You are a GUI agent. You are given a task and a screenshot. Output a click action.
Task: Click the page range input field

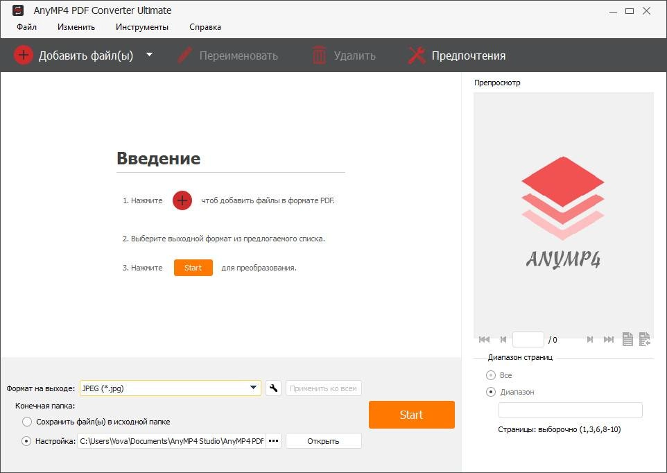click(571, 411)
